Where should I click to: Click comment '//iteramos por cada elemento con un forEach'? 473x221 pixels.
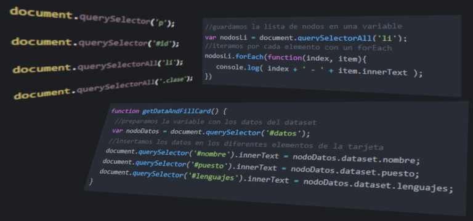(x=298, y=47)
